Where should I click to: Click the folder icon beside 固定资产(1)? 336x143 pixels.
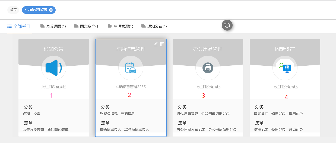pyautogui.click(x=76, y=26)
